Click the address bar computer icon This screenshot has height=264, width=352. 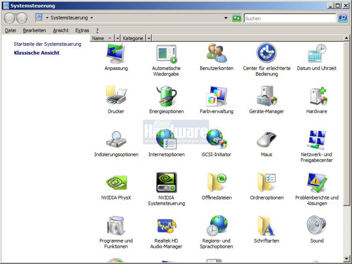39,18
